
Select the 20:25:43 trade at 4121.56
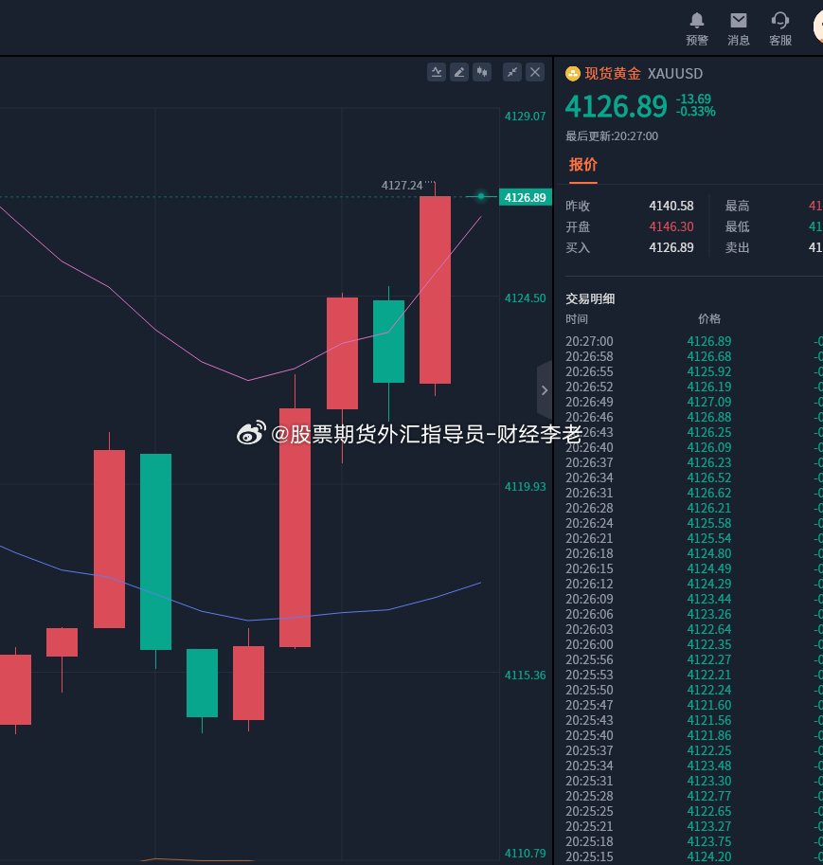[694, 720]
